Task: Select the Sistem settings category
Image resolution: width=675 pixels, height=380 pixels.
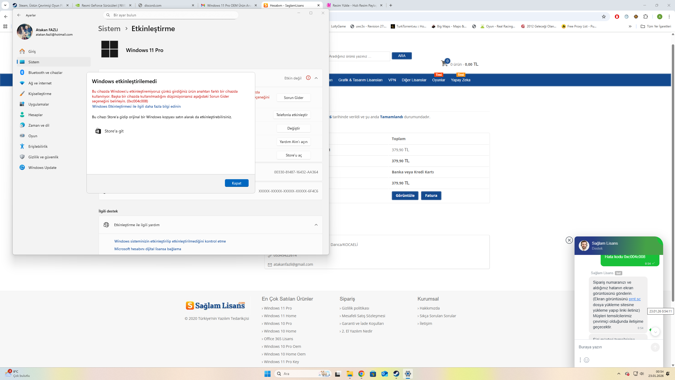Action: (x=54, y=62)
